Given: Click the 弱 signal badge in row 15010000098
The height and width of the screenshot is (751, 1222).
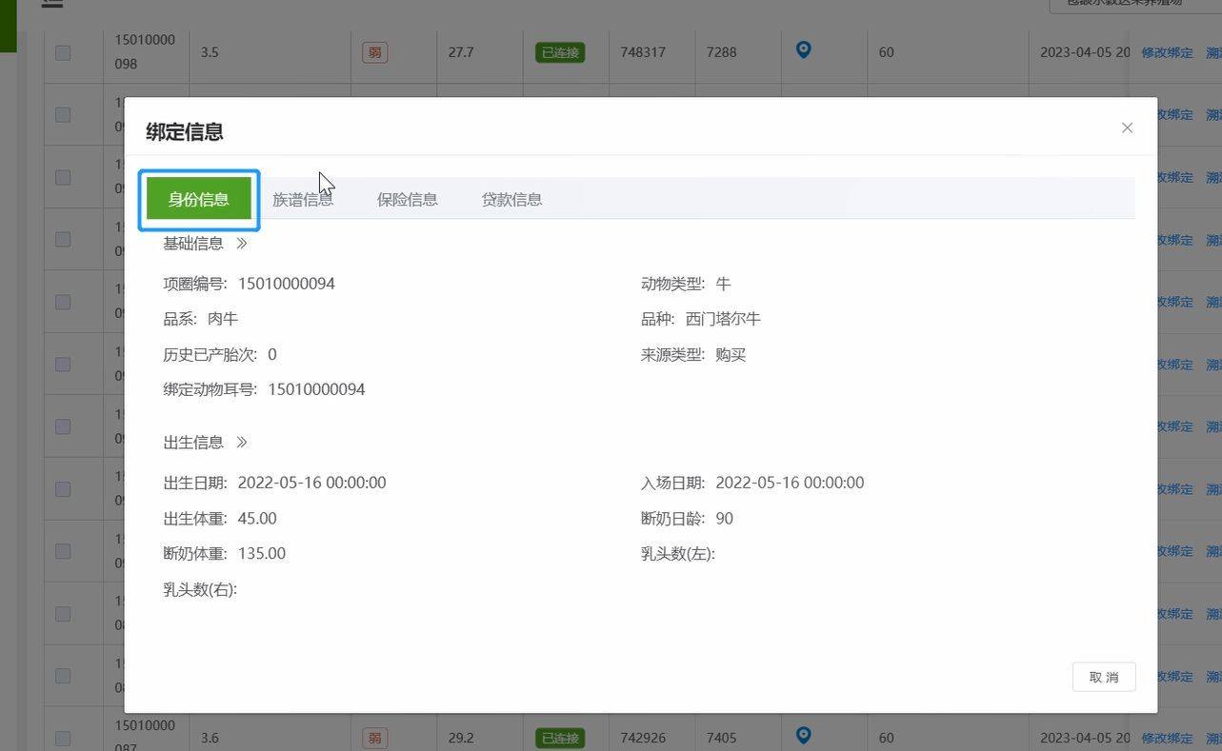Looking at the screenshot, I should point(374,52).
